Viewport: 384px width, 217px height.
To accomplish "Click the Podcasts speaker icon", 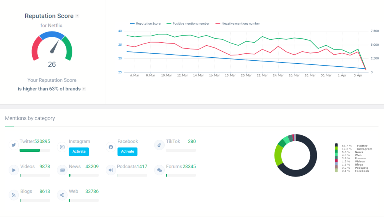I will pyautogui.click(x=111, y=170).
